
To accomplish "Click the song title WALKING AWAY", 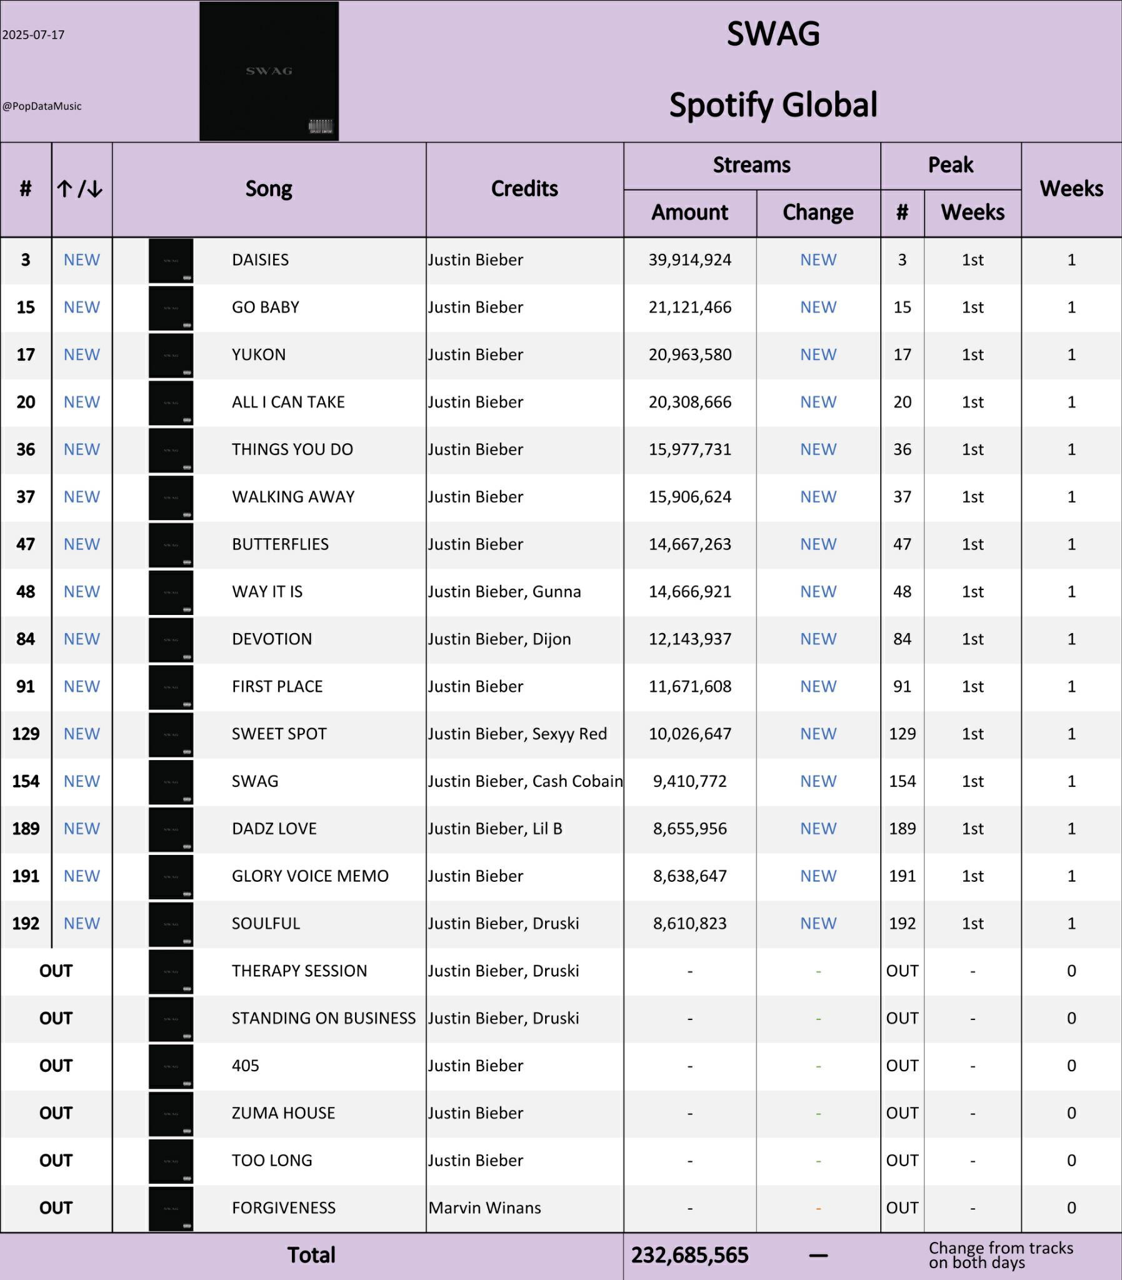I will (293, 497).
